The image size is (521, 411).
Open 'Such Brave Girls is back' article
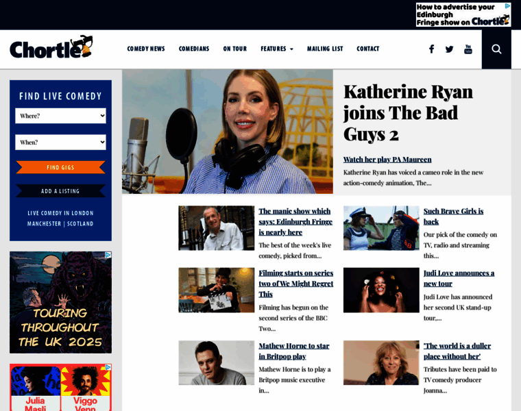click(453, 216)
